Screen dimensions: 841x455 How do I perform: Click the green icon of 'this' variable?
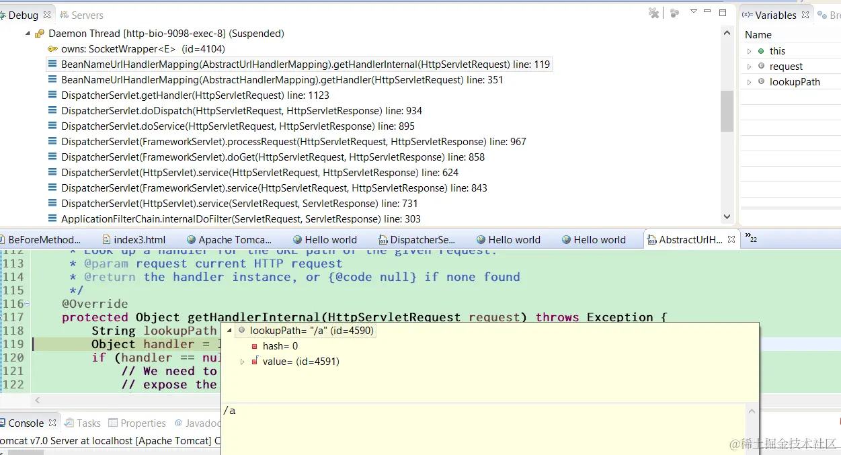(761, 51)
